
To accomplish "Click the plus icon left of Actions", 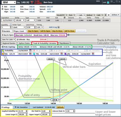I will 109,15.
